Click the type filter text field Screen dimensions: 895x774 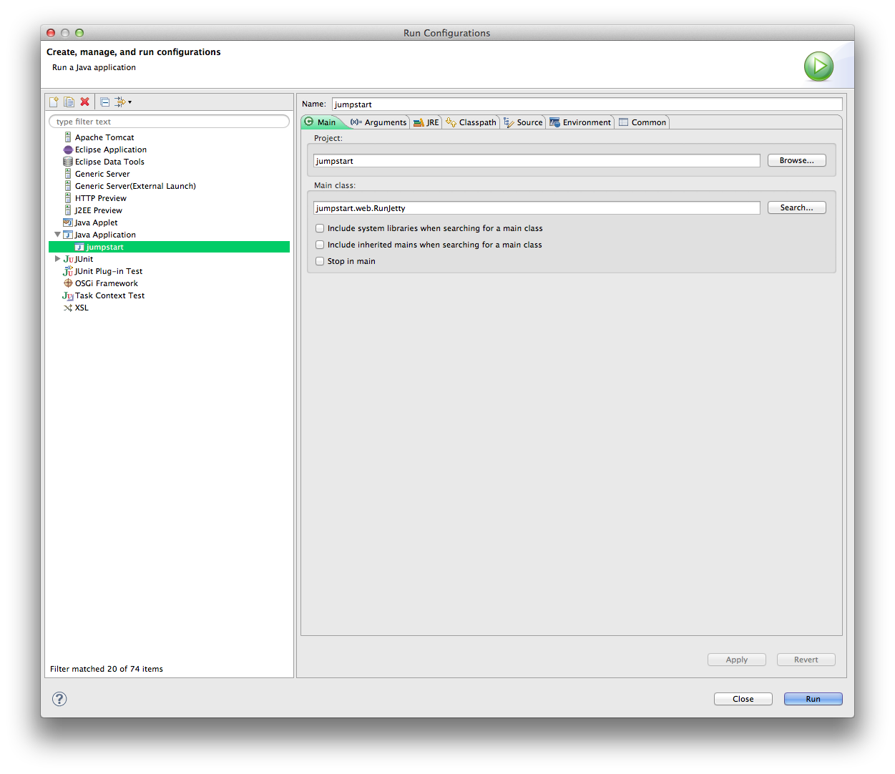coord(169,122)
